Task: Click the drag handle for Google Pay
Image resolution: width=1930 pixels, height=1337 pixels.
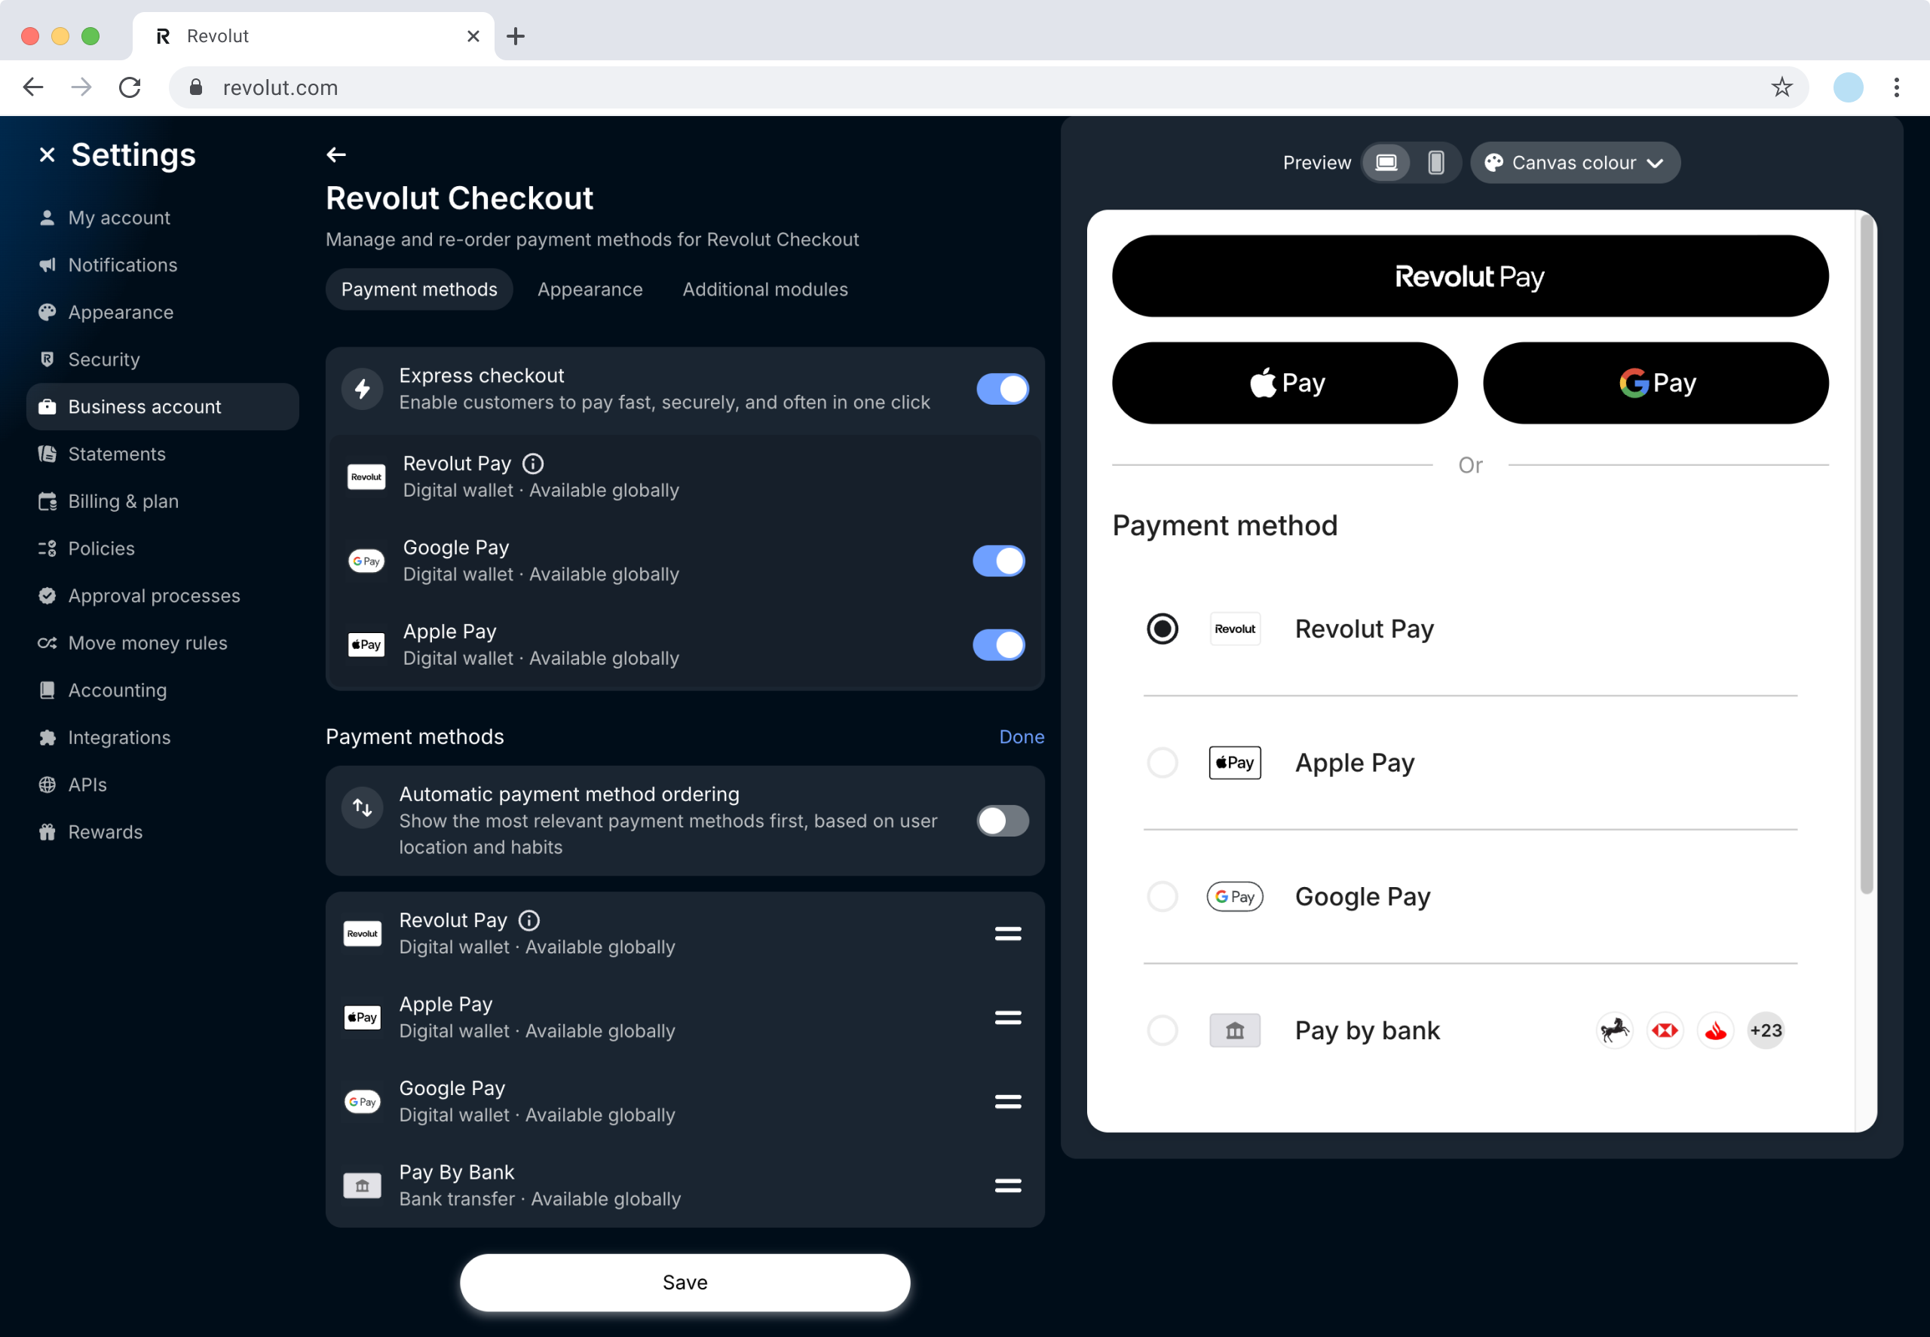Action: click(x=1007, y=1101)
